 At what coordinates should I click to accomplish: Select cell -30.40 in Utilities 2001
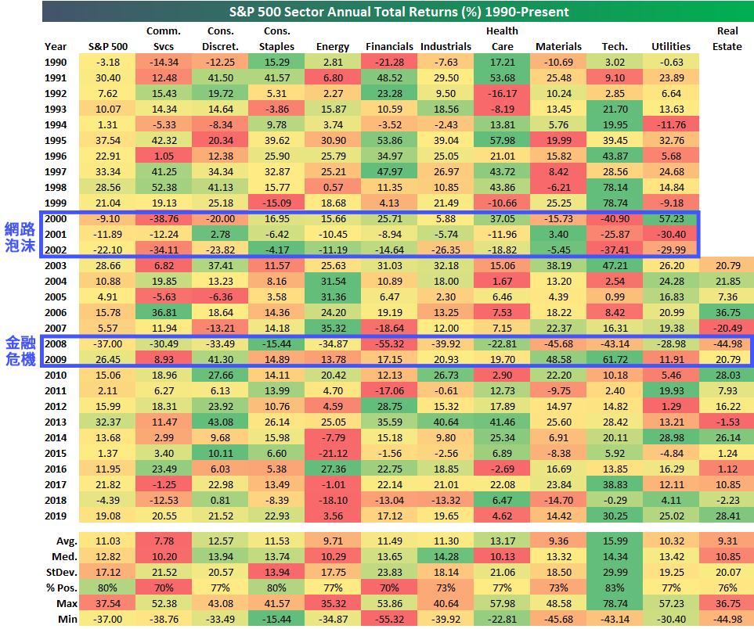[671, 235]
